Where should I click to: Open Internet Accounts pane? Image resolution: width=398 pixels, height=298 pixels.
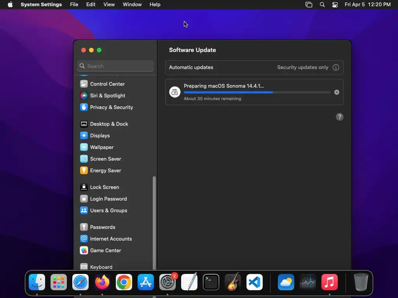point(106,239)
